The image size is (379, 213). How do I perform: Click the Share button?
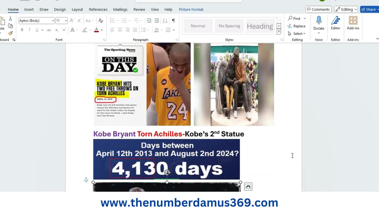click(369, 9)
